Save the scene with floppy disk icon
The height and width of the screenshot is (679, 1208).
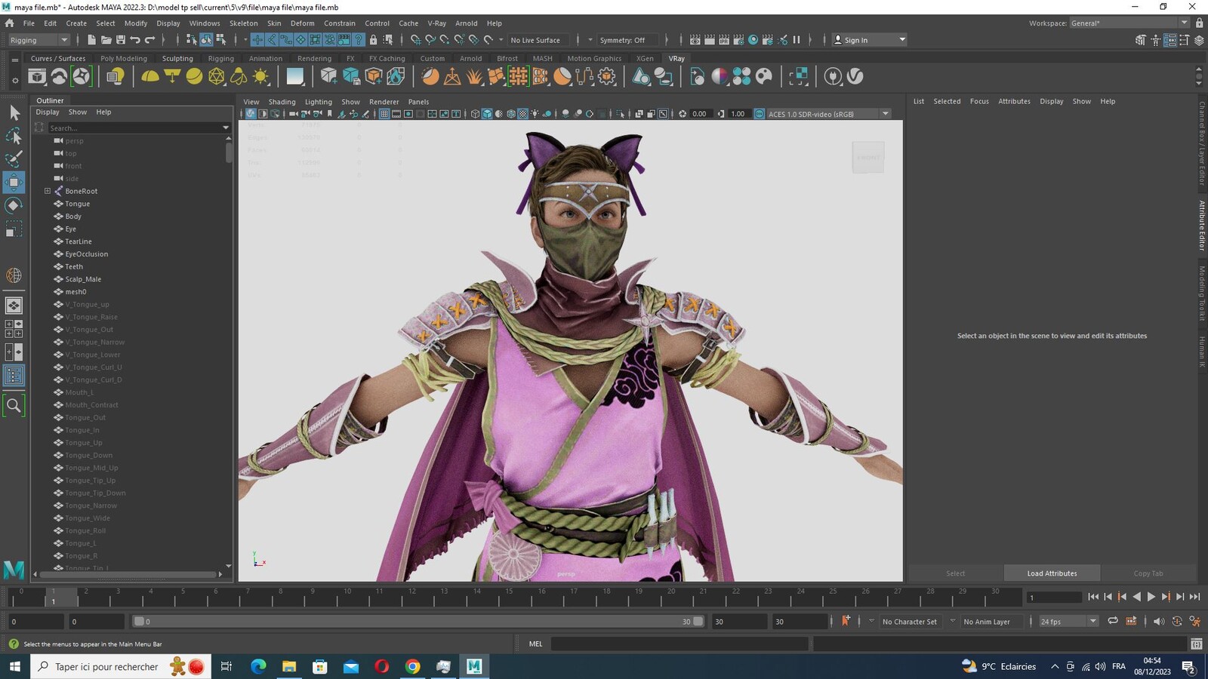tap(120, 40)
